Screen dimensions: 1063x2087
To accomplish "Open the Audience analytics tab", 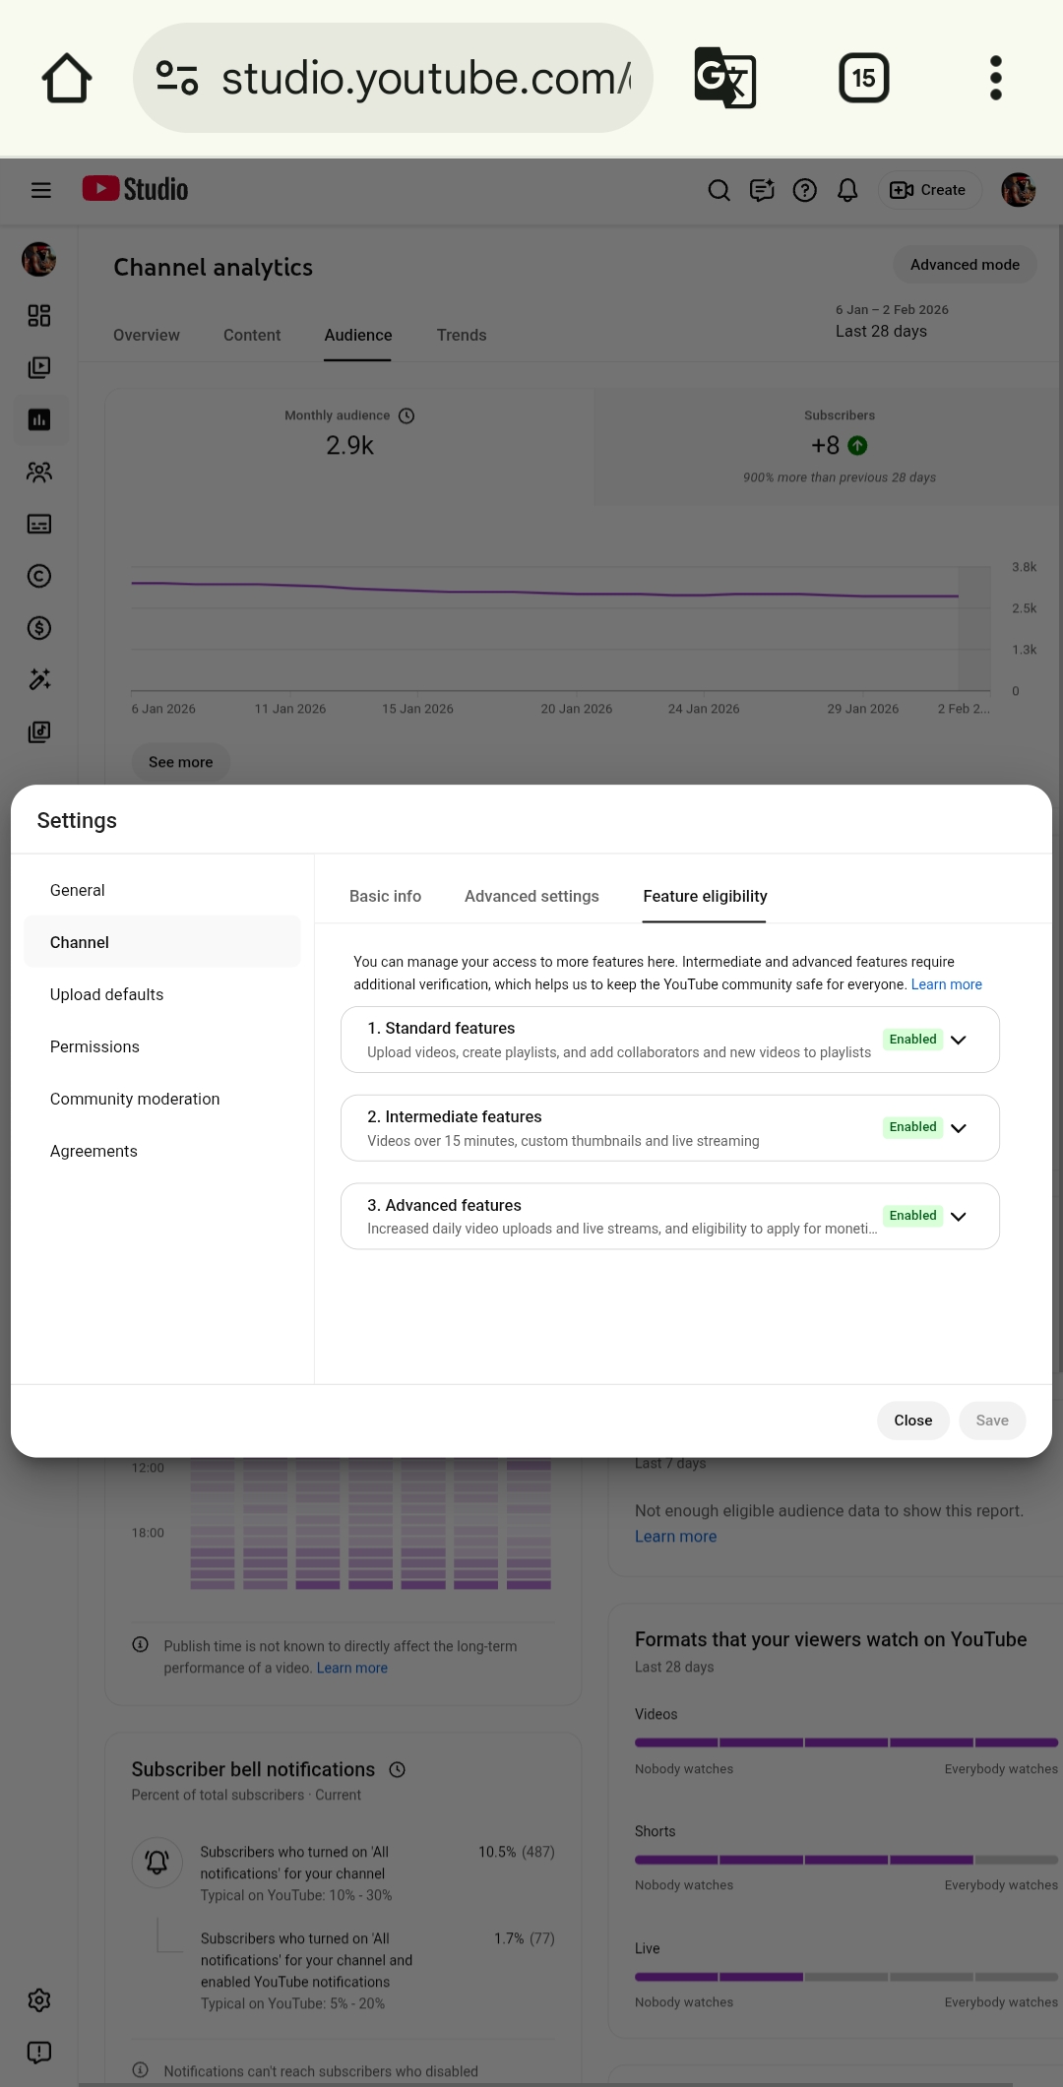I will click(358, 335).
